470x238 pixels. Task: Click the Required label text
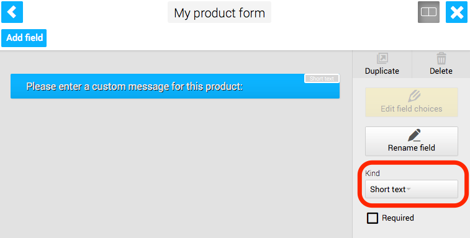click(x=398, y=218)
